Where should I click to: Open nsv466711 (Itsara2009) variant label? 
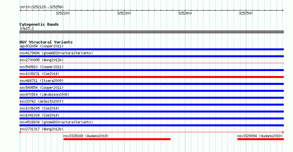click(41, 81)
